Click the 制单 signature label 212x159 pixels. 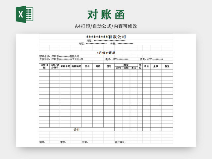click(x=42, y=142)
